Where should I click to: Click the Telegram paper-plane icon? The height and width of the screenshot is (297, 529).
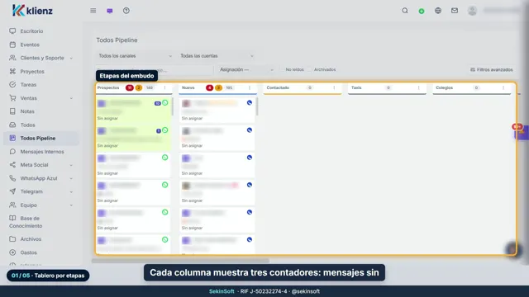pos(12,191)
